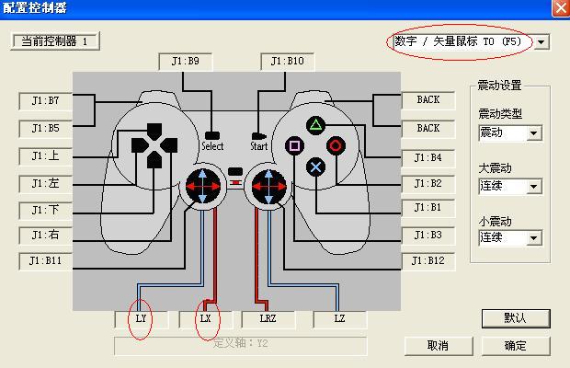Expand the controller type dropdown arrow
570x368 pixels.
[x=541, y=42]
